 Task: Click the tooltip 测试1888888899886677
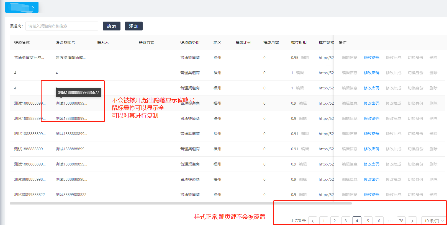pos(78,92)
